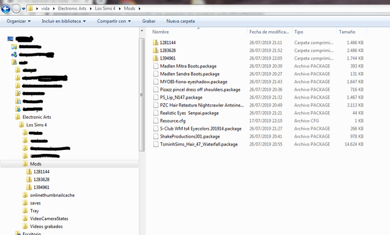Open Videos grabados folder in tree

point(46,227)
